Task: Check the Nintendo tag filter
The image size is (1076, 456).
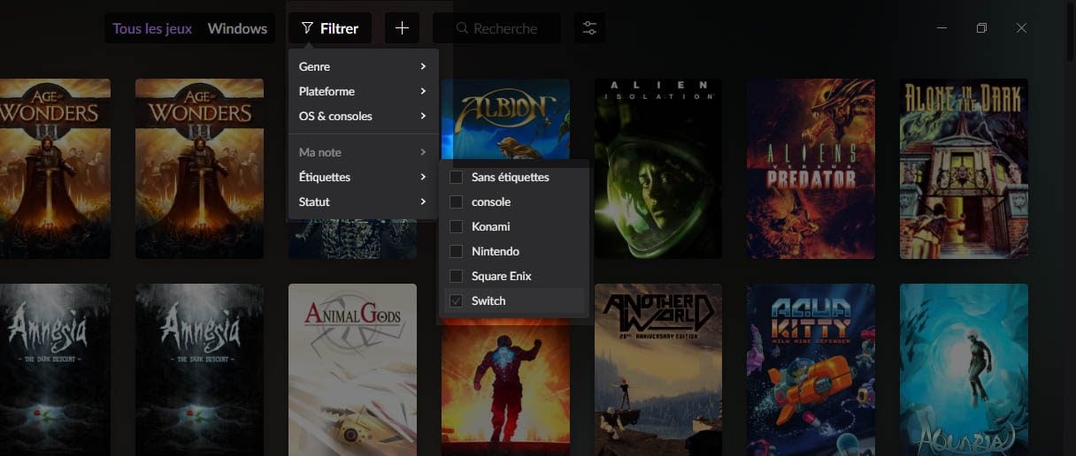Action: [x=457, y=252]
